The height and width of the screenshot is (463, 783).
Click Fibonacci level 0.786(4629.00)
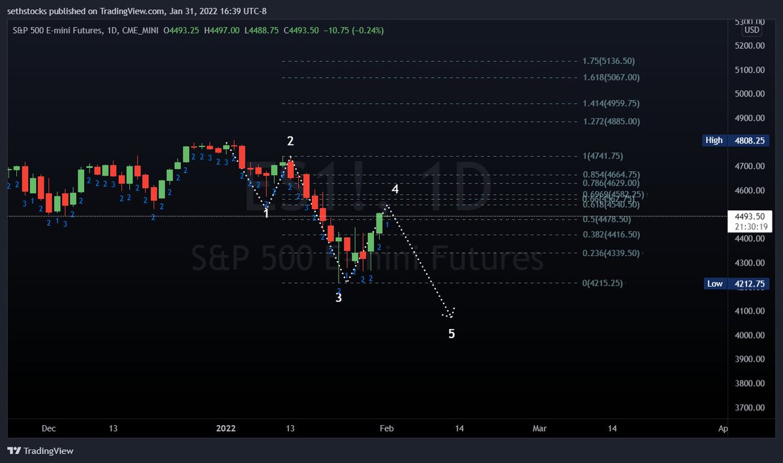[x=611, y=184]
